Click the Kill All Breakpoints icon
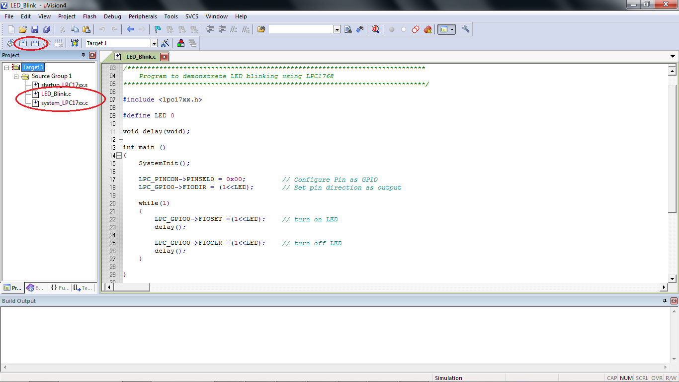 tap(427, 29)
